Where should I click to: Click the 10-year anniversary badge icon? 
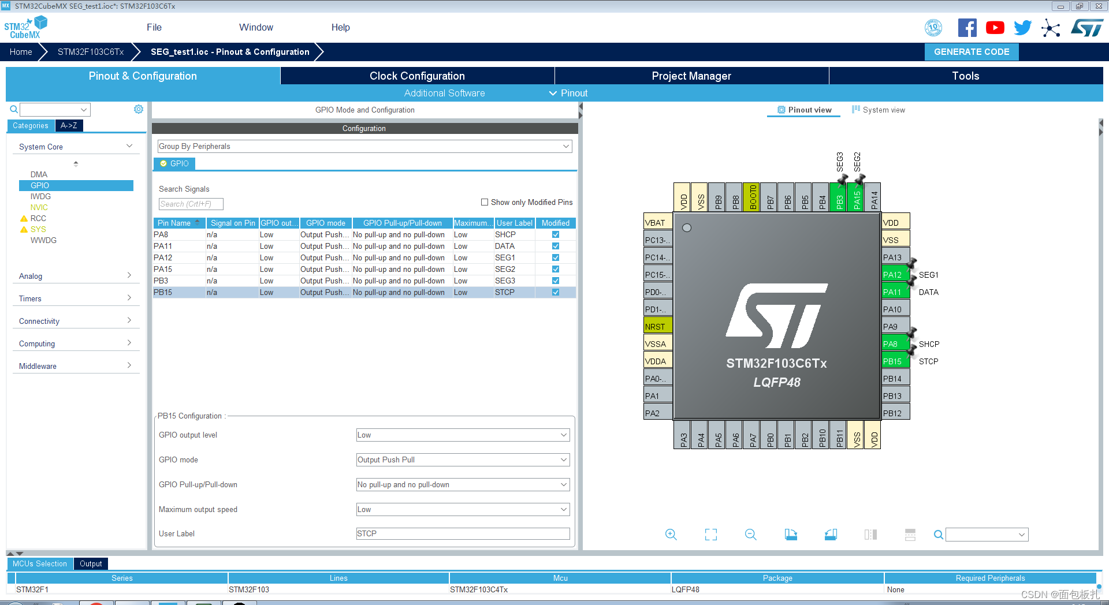point(933,28)
